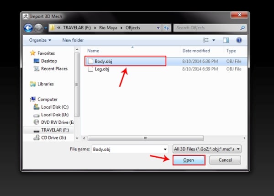Click the navigation pane scroll up arrow

coord(77,50)
